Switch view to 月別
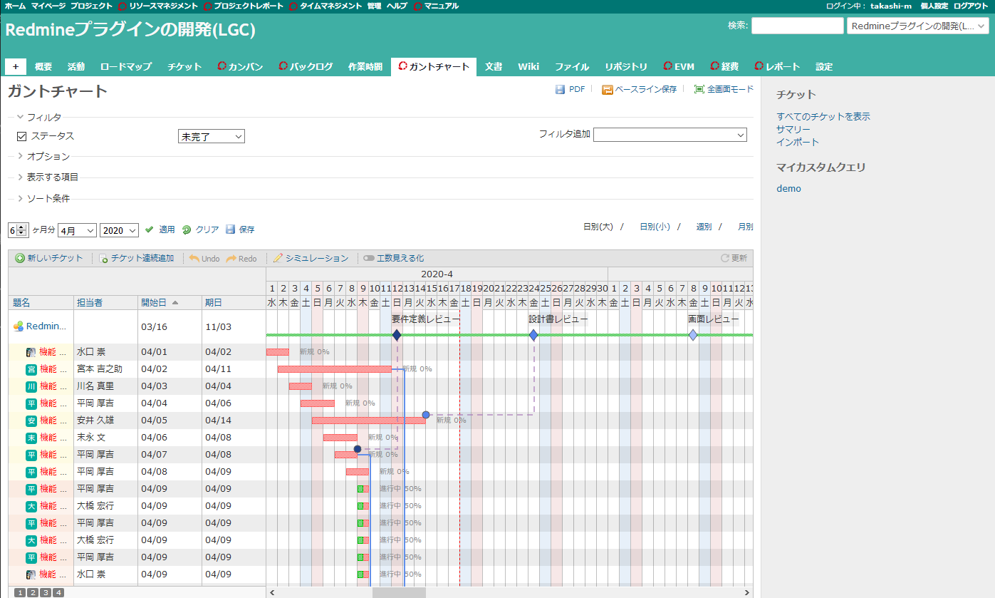The width and height of the screenshot is (995, 598). pyautogui.click(x=745, y=227)
